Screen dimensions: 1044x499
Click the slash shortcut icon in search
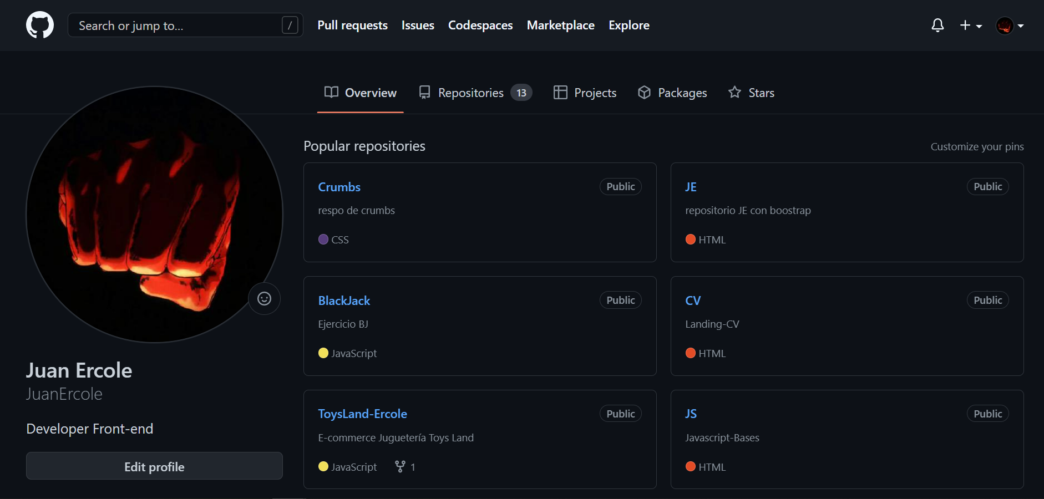(290, 26)
